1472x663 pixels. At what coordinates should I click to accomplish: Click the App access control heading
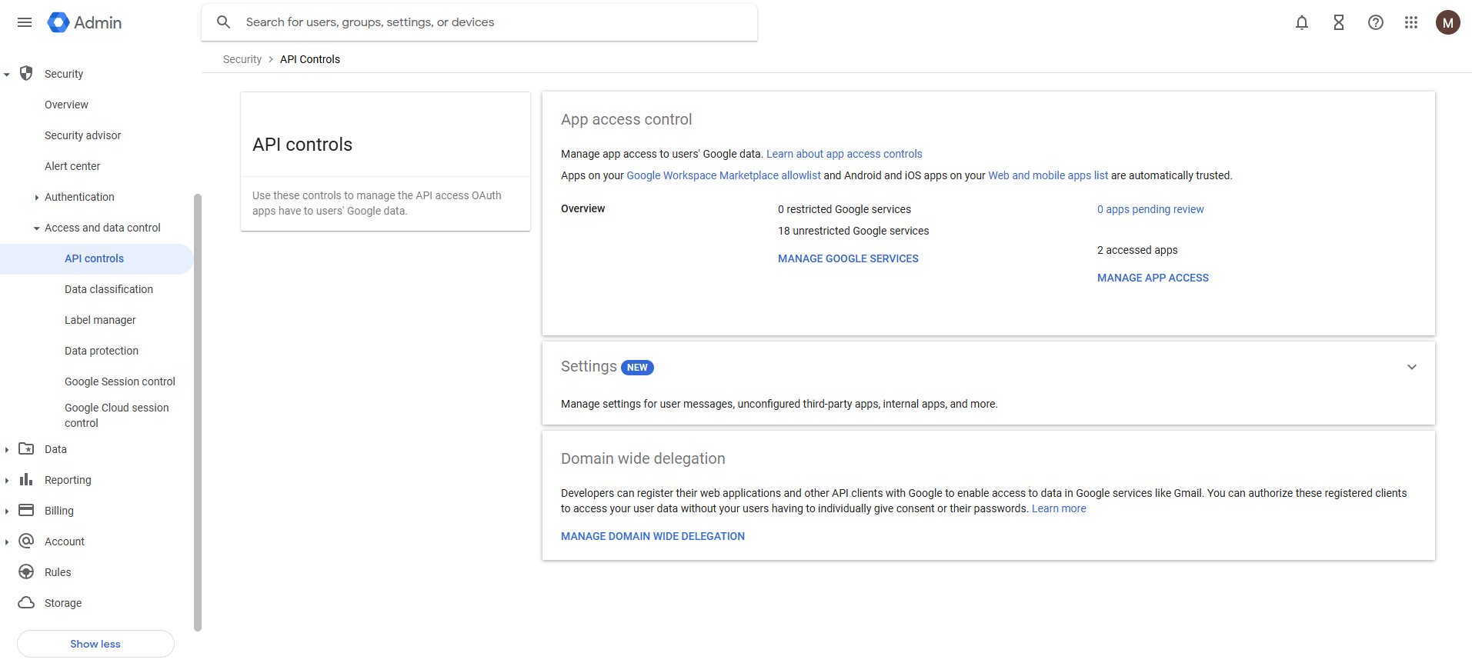(626, 119)
